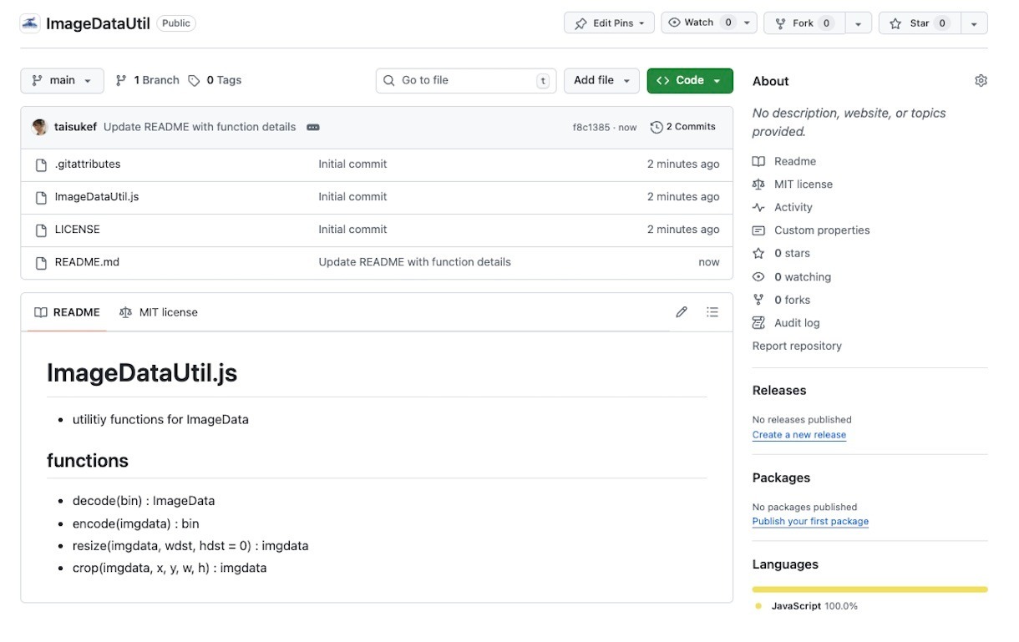Image resolution: width=1019 pixels, height=642 pixels.
Task: Click the About settings gear icon
Action: pos(981,81)
